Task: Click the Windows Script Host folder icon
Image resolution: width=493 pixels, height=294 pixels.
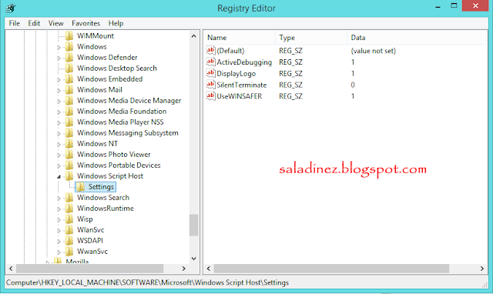Action: point(69,176)
